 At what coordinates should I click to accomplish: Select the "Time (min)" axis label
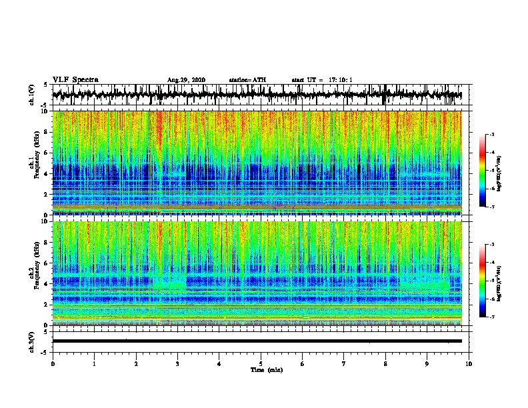click(x=267, y=370)
